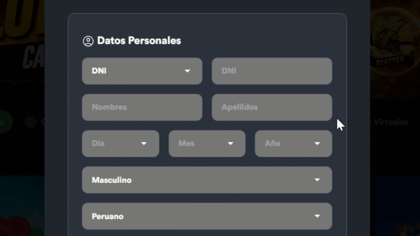Select the Apellidos text field

272,108
